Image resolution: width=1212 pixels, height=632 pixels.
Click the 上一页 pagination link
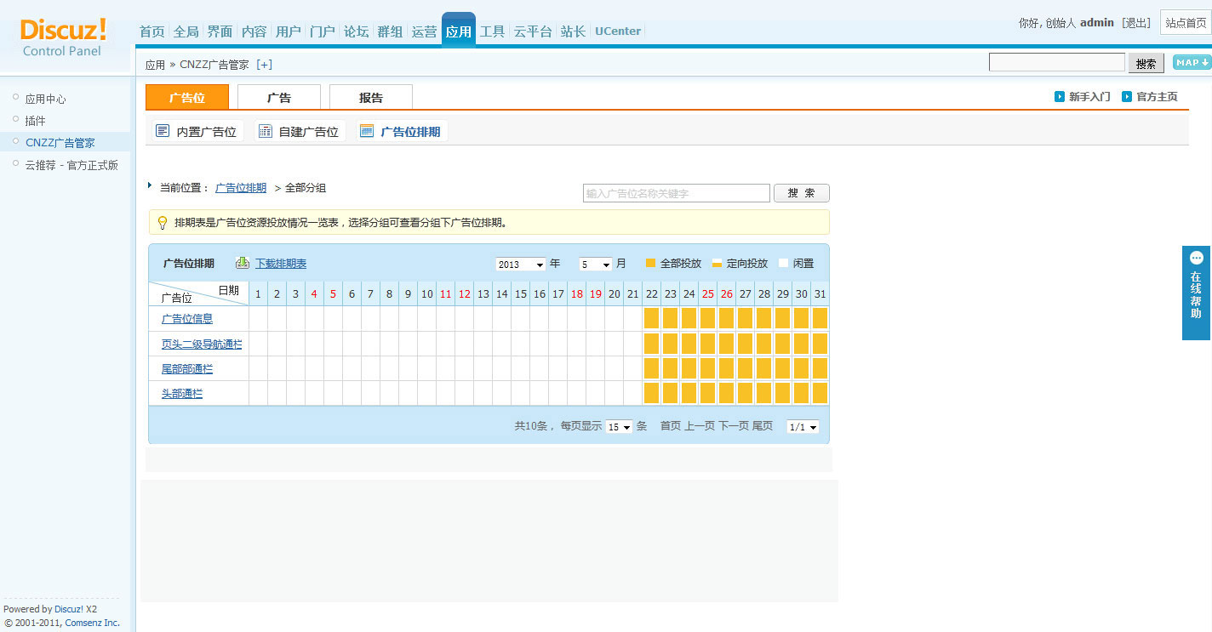(700, 426)
